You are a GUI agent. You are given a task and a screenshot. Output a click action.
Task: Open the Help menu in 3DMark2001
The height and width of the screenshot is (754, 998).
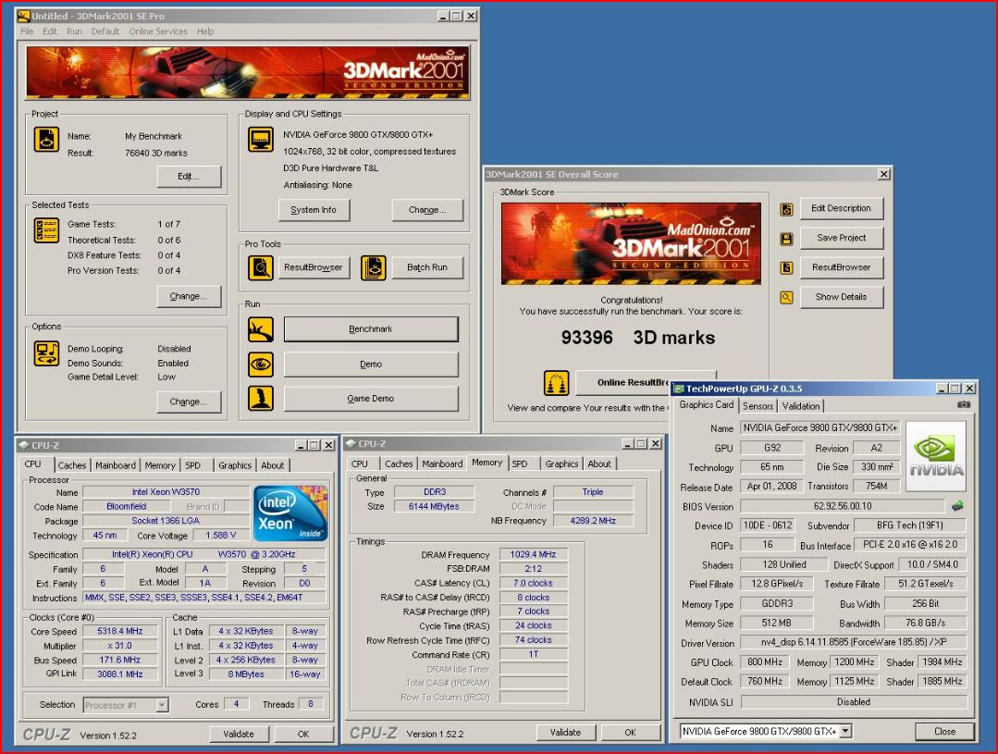point(205,31)
